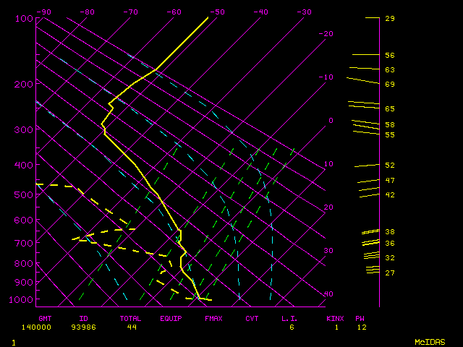Click the McIDAS label in bottom corner

tap(429, 342)
